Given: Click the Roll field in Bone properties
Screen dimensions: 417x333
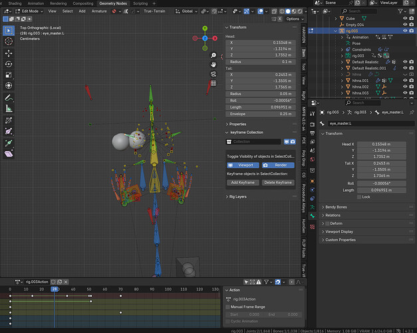Looking at the screenshot, I should [381, 183].
